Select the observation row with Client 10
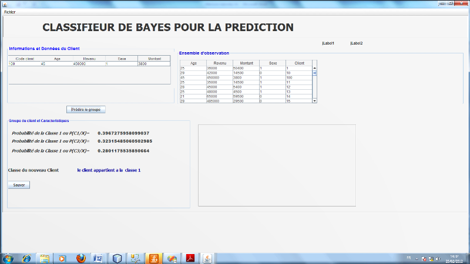470x264 pixels. pyautogui.click(x=246, y=73)
